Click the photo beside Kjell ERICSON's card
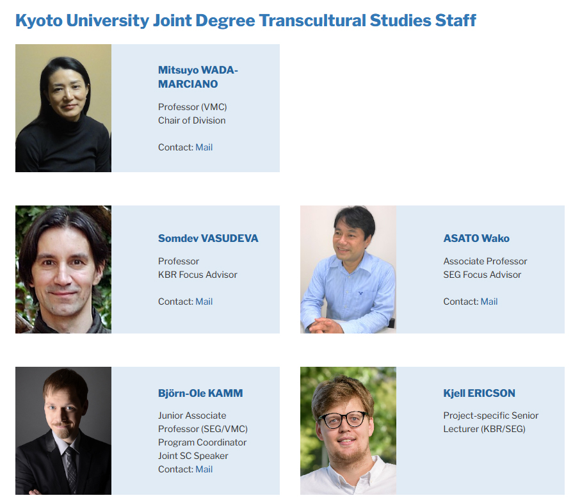 (348, 431)
